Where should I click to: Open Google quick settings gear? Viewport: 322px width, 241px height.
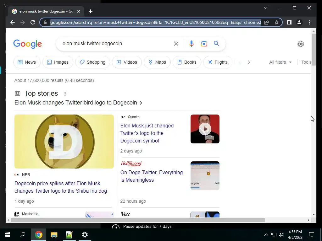pos(300,44)
